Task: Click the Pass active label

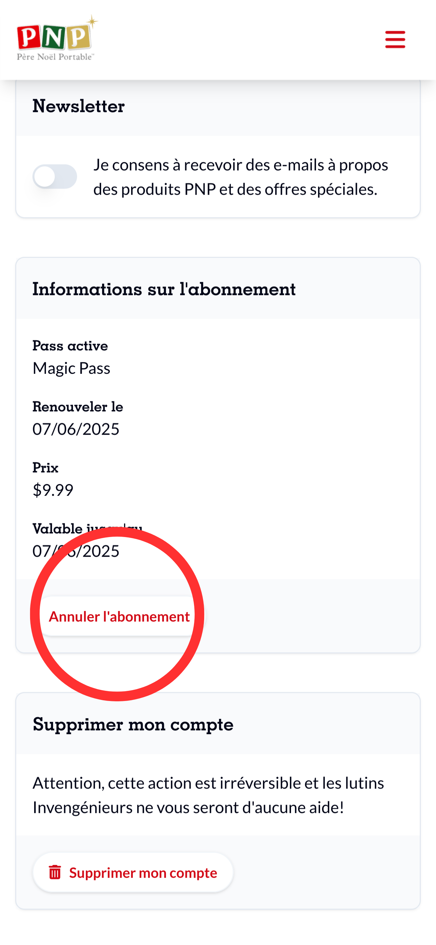Action: [70, 345]
